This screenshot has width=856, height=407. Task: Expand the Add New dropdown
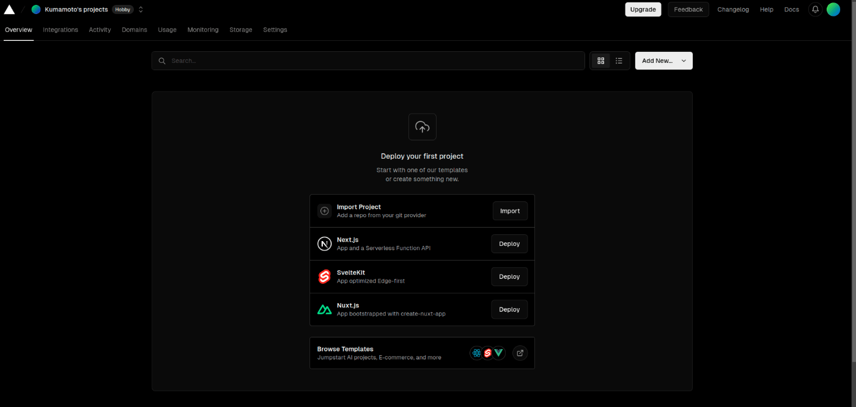(664, 60)
